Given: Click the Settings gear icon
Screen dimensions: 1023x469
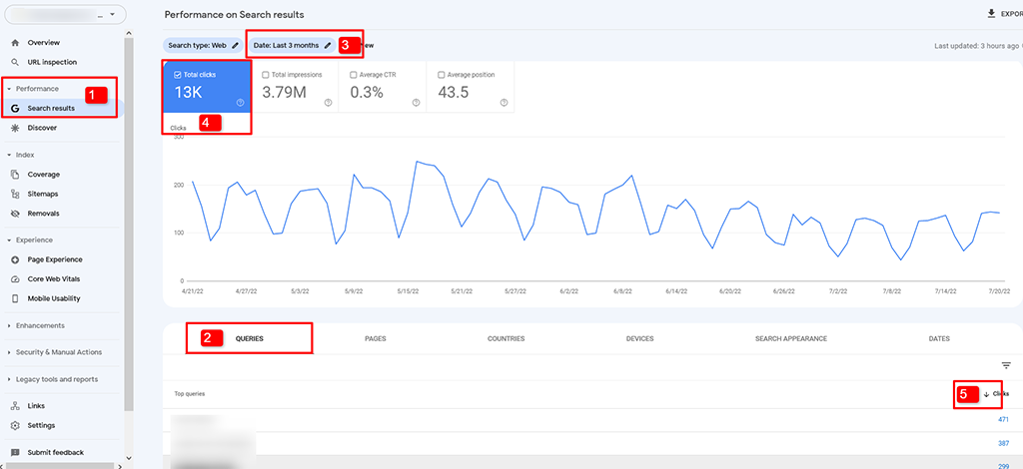Looking at the screenshot, I should point(15,425).
